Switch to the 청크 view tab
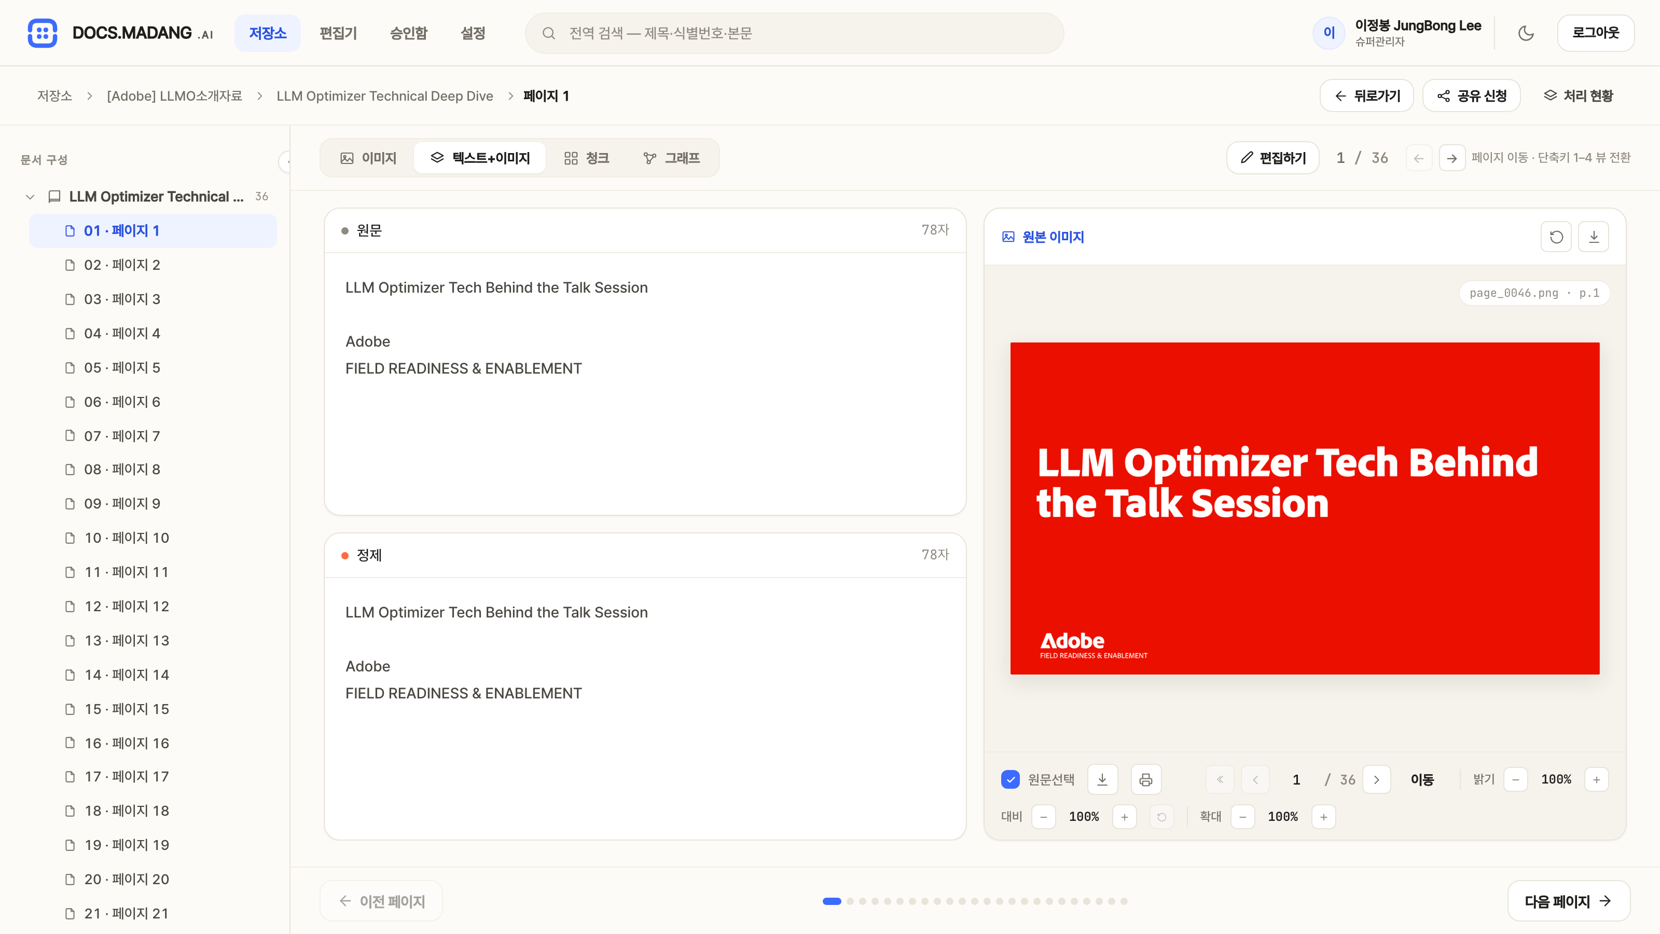Screen dimensions: 1660x934 [586, 158]
